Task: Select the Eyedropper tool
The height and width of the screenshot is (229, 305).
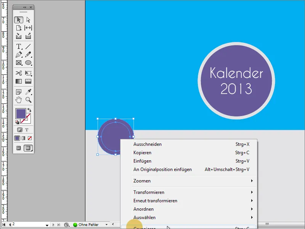Action: tap(28, 92)
